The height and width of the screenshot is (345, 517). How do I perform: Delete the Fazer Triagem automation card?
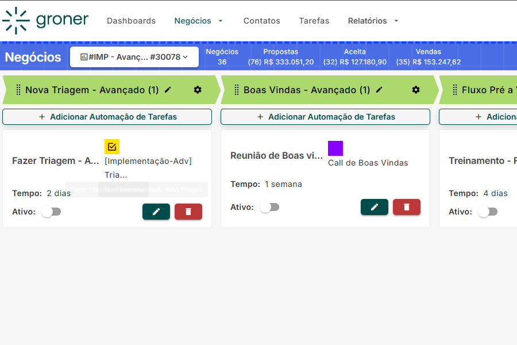tap(188, 212)
